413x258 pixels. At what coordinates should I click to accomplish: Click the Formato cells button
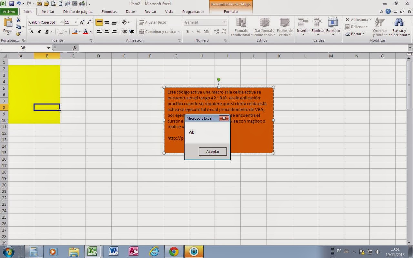[x=333, y=27]
